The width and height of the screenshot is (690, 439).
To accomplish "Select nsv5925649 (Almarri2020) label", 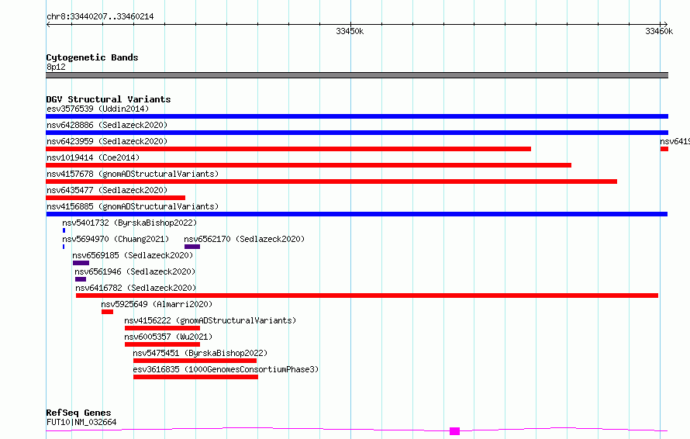I will click(x=157, y=304).
